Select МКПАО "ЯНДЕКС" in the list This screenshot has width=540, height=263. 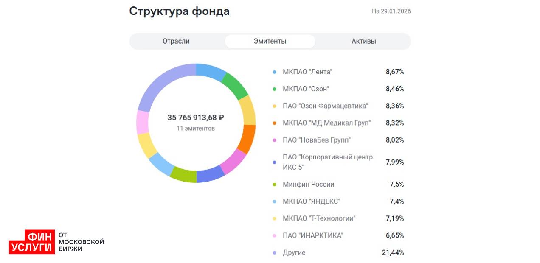pos(311,201)
